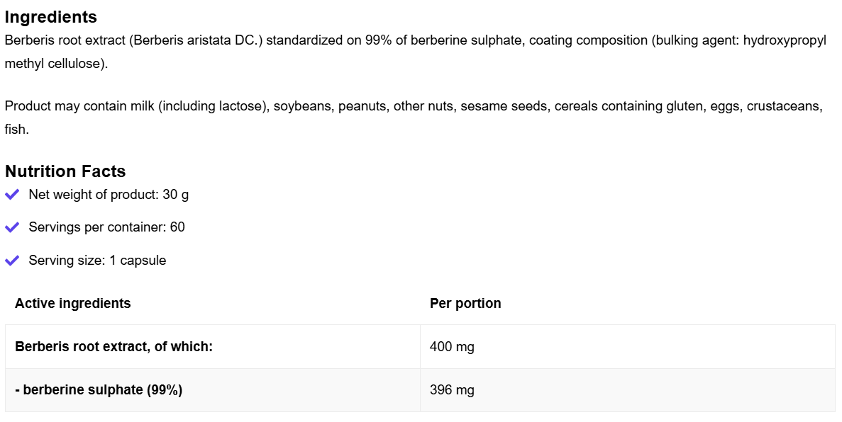This screenshot has width=842, height=422.
Task: Click the word 'fish.' in allergen warning
Action: click(x=17, y=130)
